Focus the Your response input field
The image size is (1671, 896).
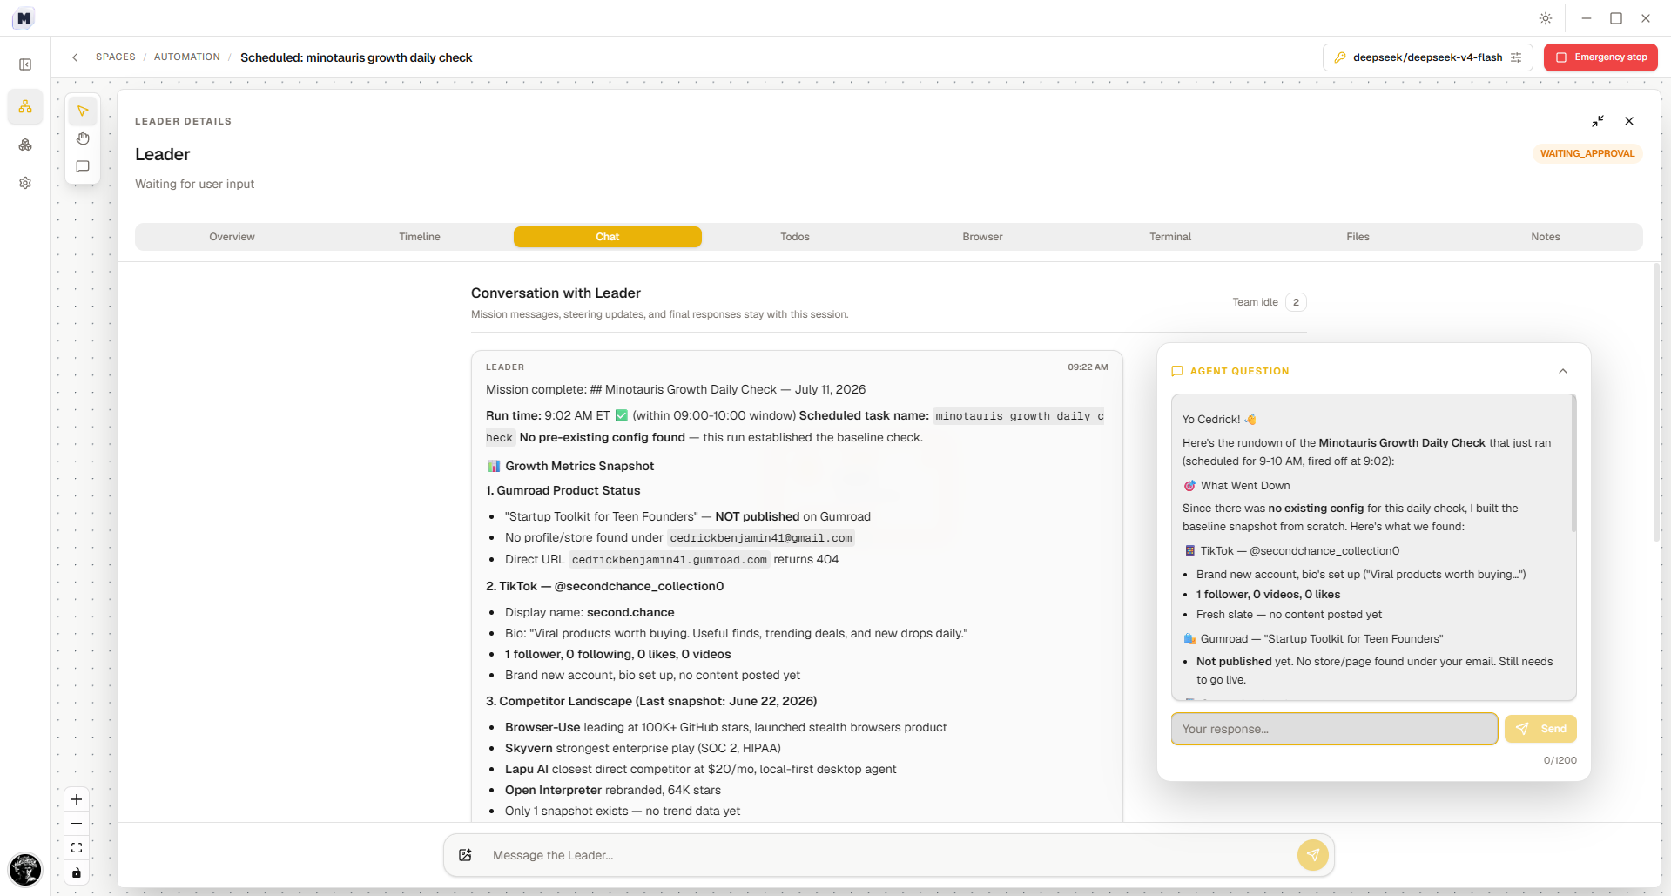[1334, 729]
